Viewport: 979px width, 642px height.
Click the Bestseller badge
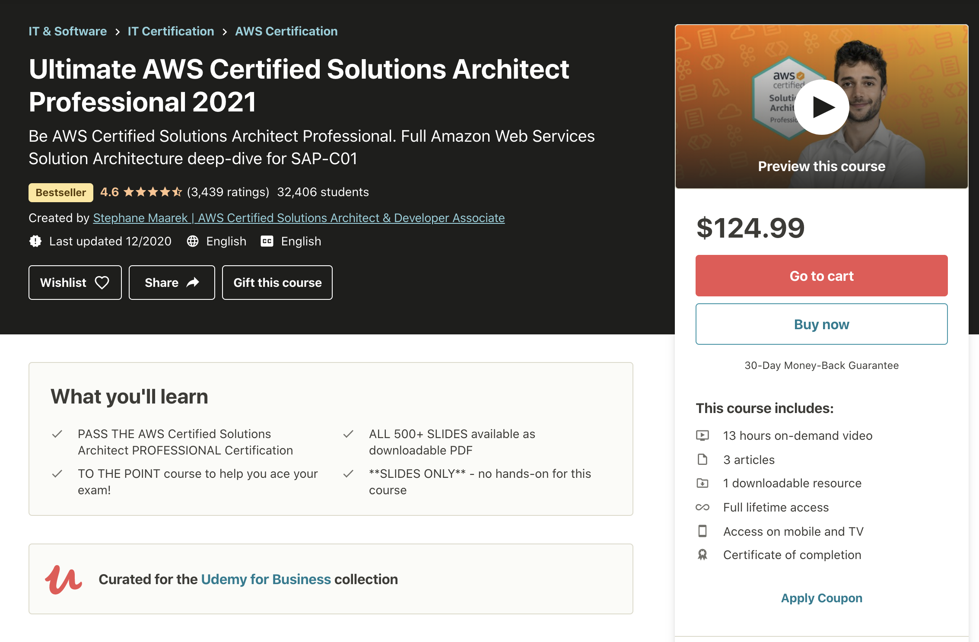[x=61, y=192]
